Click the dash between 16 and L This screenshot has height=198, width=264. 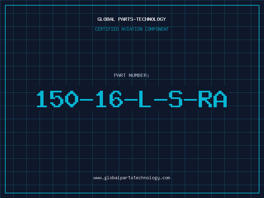coord(131,100)
